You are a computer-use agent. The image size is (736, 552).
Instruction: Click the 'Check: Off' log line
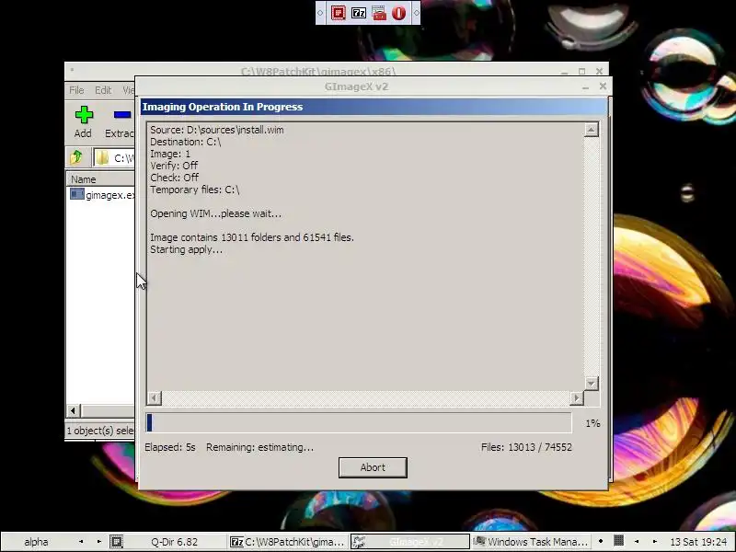click(175, 178)
